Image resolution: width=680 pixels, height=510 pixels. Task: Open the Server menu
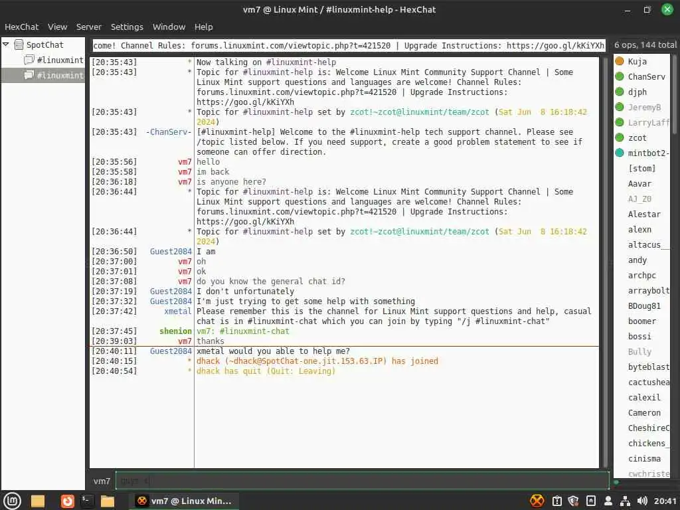[x=89, y=27]
